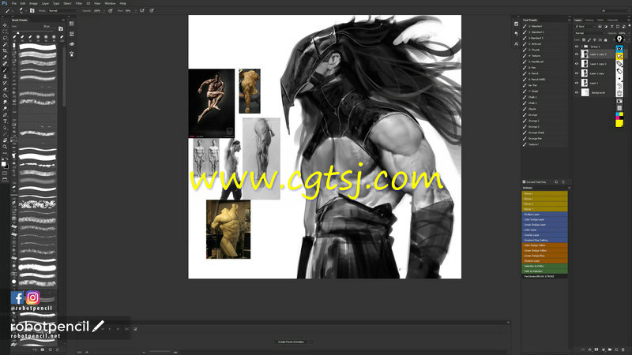Hide the Background layer
Viewport: 632px width, 355px height.
pos(577,92)
